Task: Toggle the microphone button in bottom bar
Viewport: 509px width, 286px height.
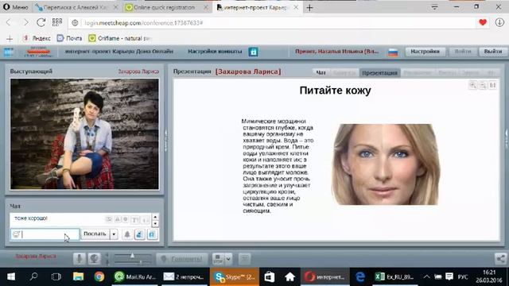Action: (x=79, y=258)
